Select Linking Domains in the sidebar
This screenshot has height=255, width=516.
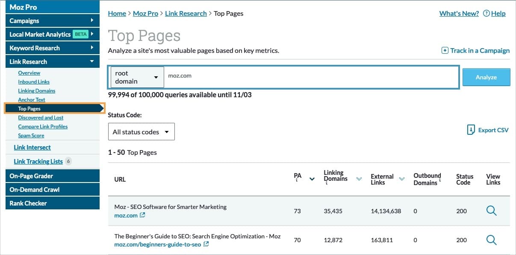[37, 90]
